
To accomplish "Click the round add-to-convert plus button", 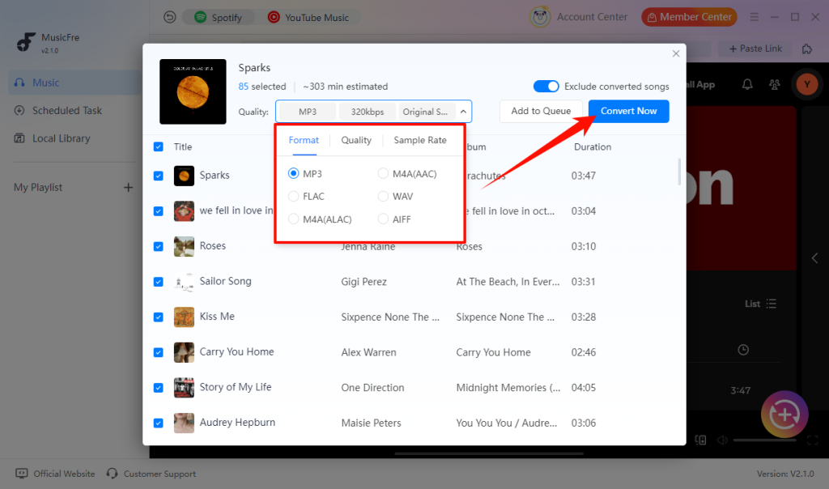I will click(784, 415).
